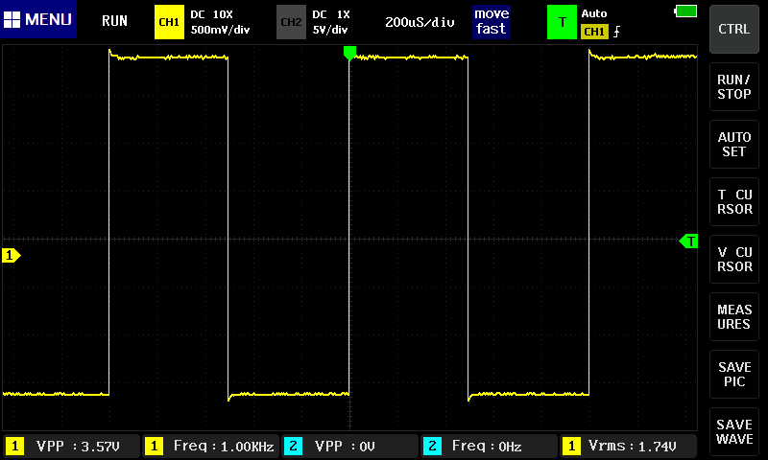
Task: Click the yellow CH1 channel indicator
Action: pos(169,21)
